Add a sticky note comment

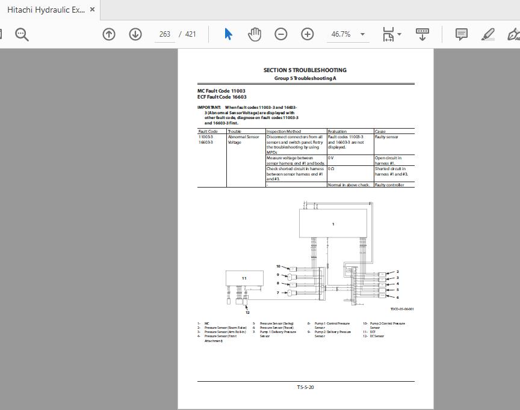pyautogui.click(x=461, y=34)
